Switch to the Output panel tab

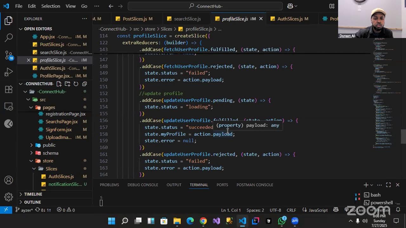click(x=174, y=185)
